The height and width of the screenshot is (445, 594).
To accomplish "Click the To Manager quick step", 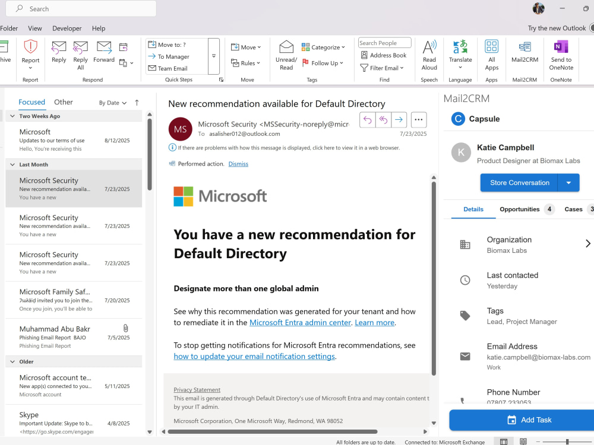I will coord(169,57).
